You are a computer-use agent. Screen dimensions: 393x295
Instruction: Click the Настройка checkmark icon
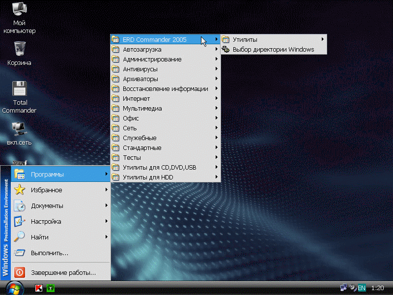click(x=20, y=221)
